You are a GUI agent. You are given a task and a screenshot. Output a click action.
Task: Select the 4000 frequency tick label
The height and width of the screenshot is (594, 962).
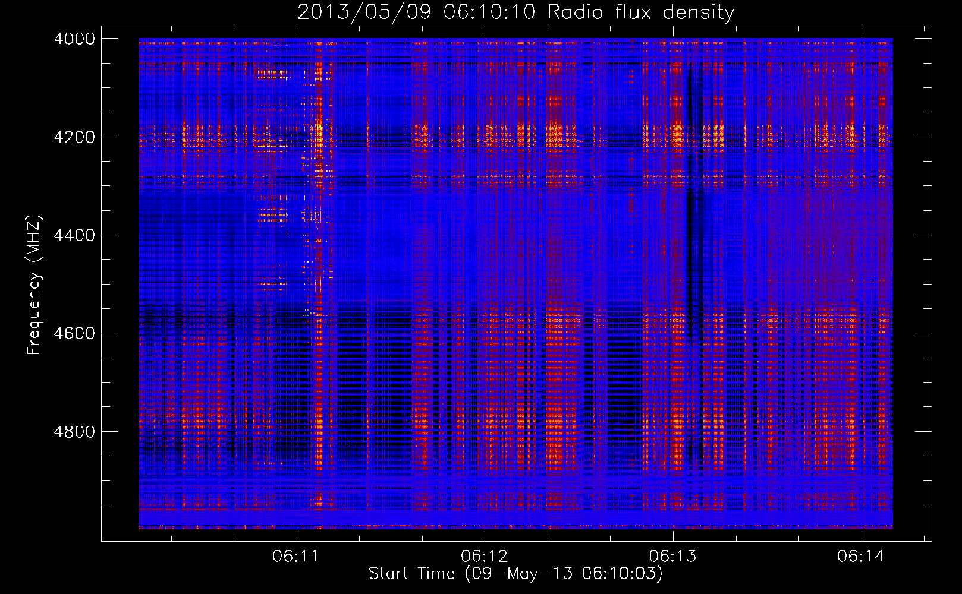click(x=74, y=39)
